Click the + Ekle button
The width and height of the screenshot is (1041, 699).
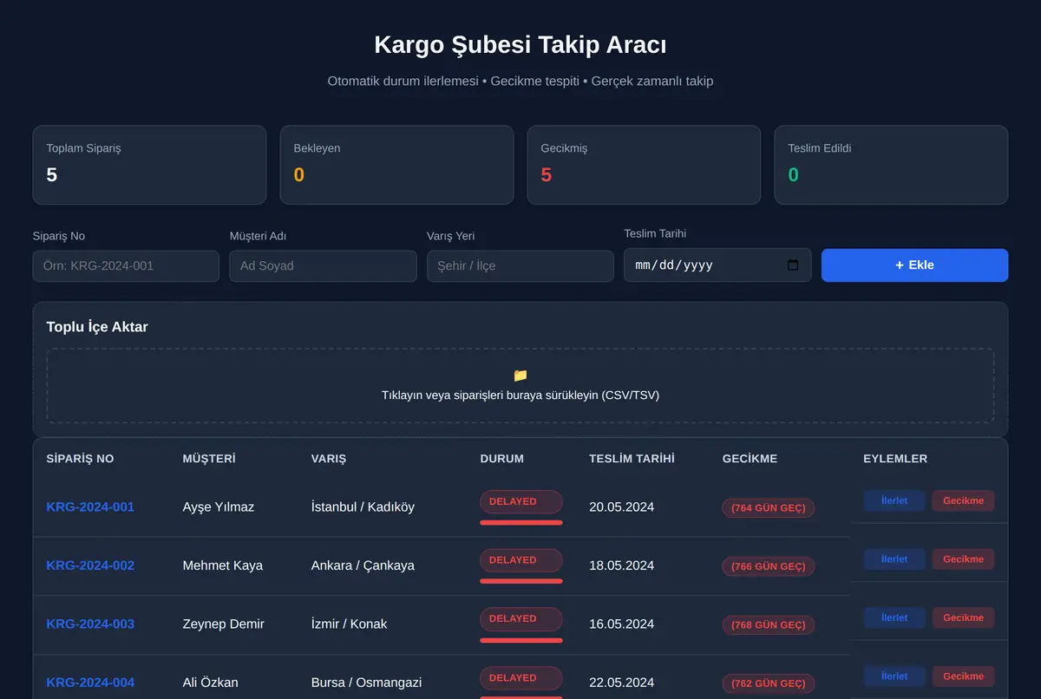point(914,265)
